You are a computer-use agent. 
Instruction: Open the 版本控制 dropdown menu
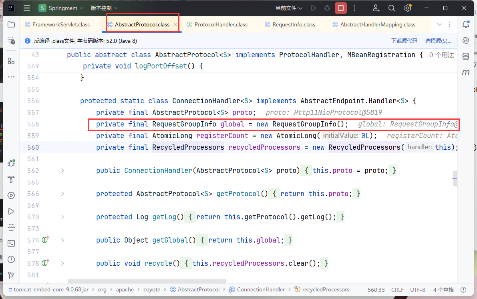[x=104, y=8]
